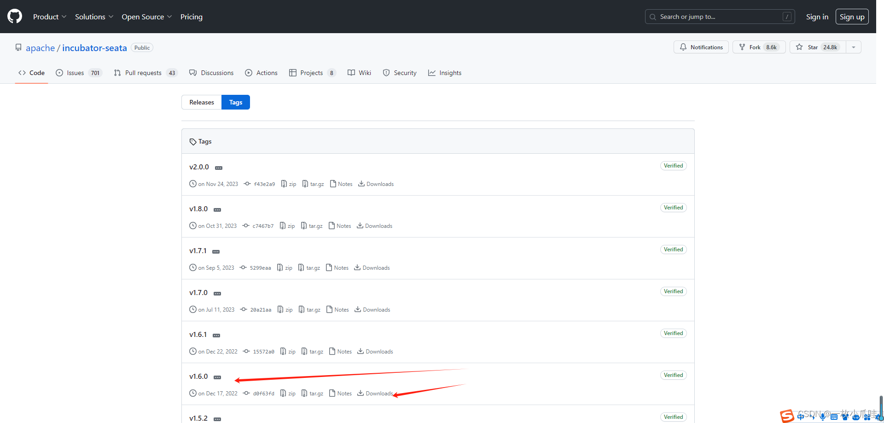Expand the Open Source menu
884x423 pixels.
pyautogui.click(x=147, y=17)
